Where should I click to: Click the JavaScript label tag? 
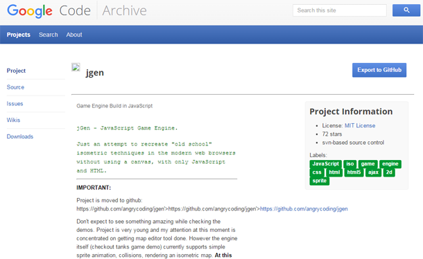tap(326, 164)
